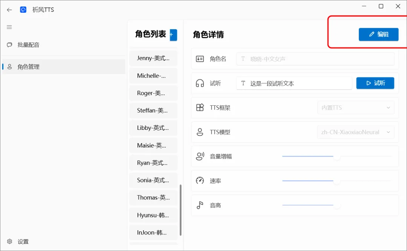
Task: Select Hyunsu-韩 role in list
Action: tap(153, 215)
